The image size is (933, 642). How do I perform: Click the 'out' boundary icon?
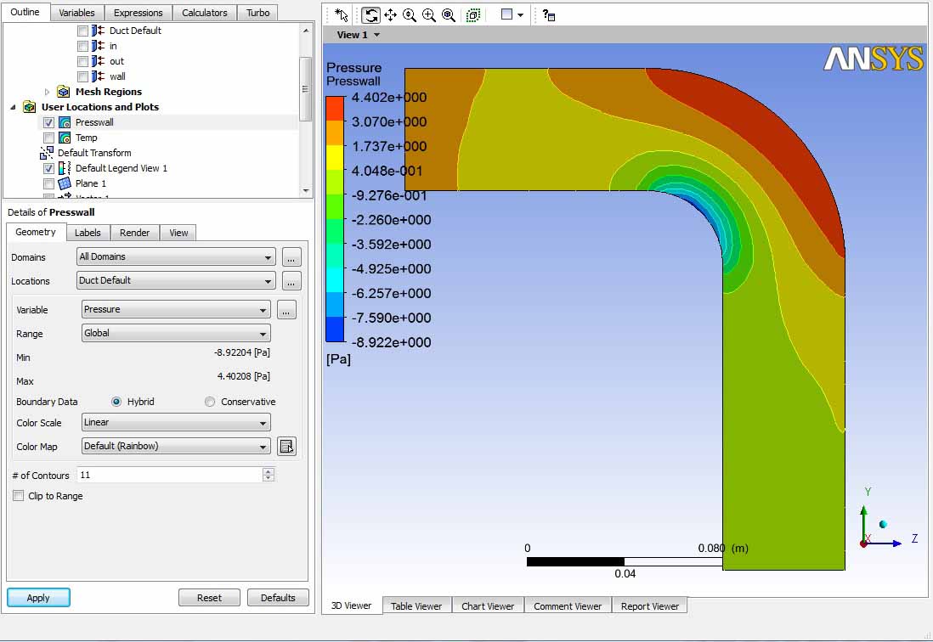(99, 61)
